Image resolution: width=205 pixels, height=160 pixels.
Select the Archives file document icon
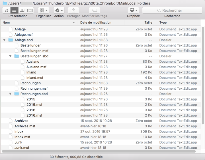[x=11, y=121]
